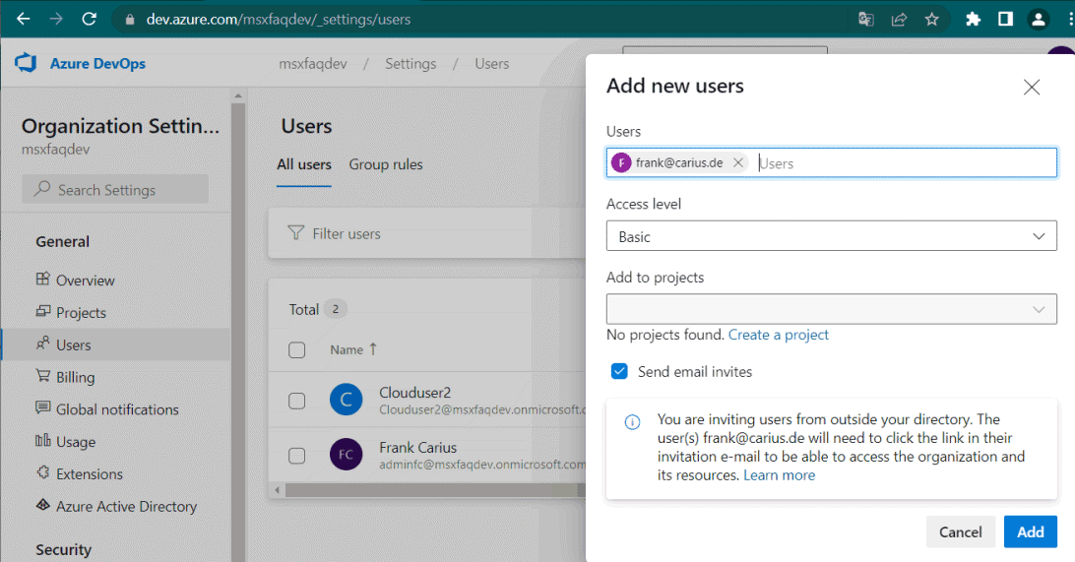This screenshot has height=562, width=1075.
Task: Click Users breadcrumb
Action: tap(492, 64)
